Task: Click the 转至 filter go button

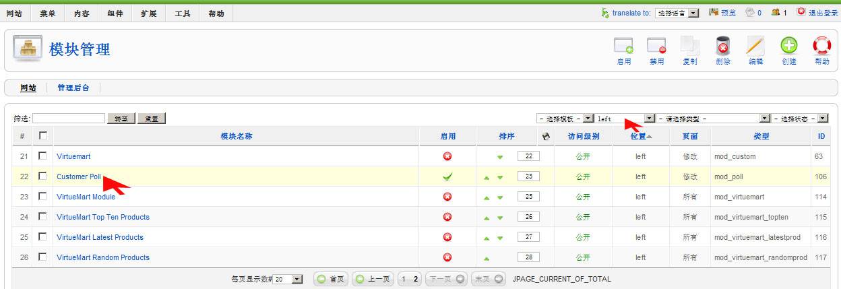Action: coord(121,119)
